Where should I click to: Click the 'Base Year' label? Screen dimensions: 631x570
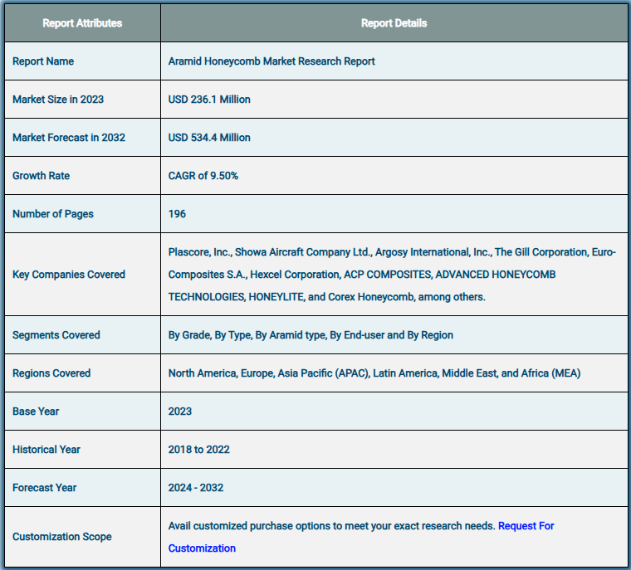click(x=36, y=412)
